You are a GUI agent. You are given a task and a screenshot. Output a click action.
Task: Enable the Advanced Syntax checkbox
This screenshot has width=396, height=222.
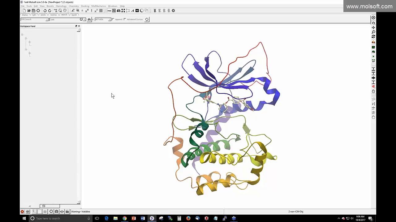tap(125, 19)
